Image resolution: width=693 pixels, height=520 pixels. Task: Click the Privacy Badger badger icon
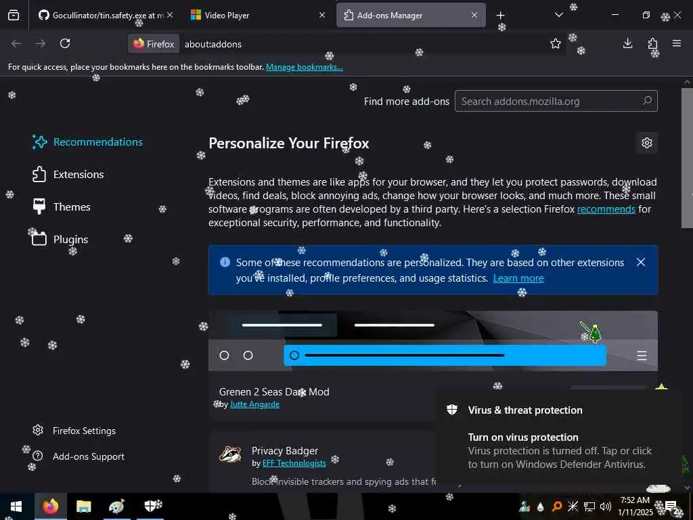click(230, 454)
